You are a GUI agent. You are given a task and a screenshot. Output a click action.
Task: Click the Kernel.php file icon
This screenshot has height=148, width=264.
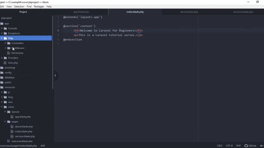click(x=9, y=53)
